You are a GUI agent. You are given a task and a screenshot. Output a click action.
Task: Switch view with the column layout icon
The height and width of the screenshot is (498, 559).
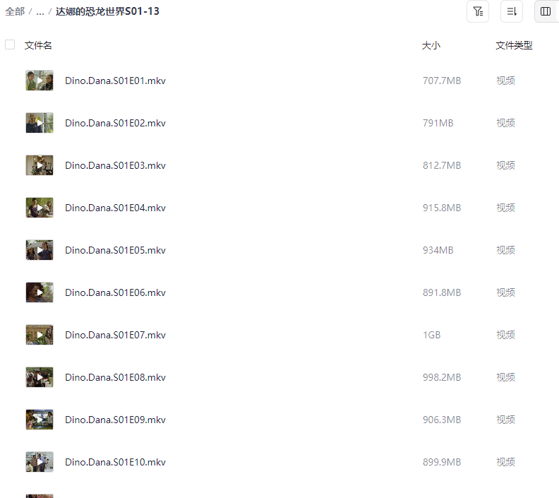546,11
